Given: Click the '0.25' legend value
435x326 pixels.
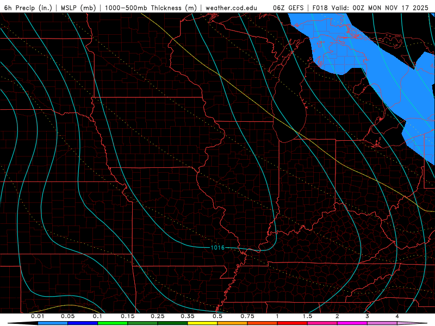Looking at the screenshot, I should [158, 316].
